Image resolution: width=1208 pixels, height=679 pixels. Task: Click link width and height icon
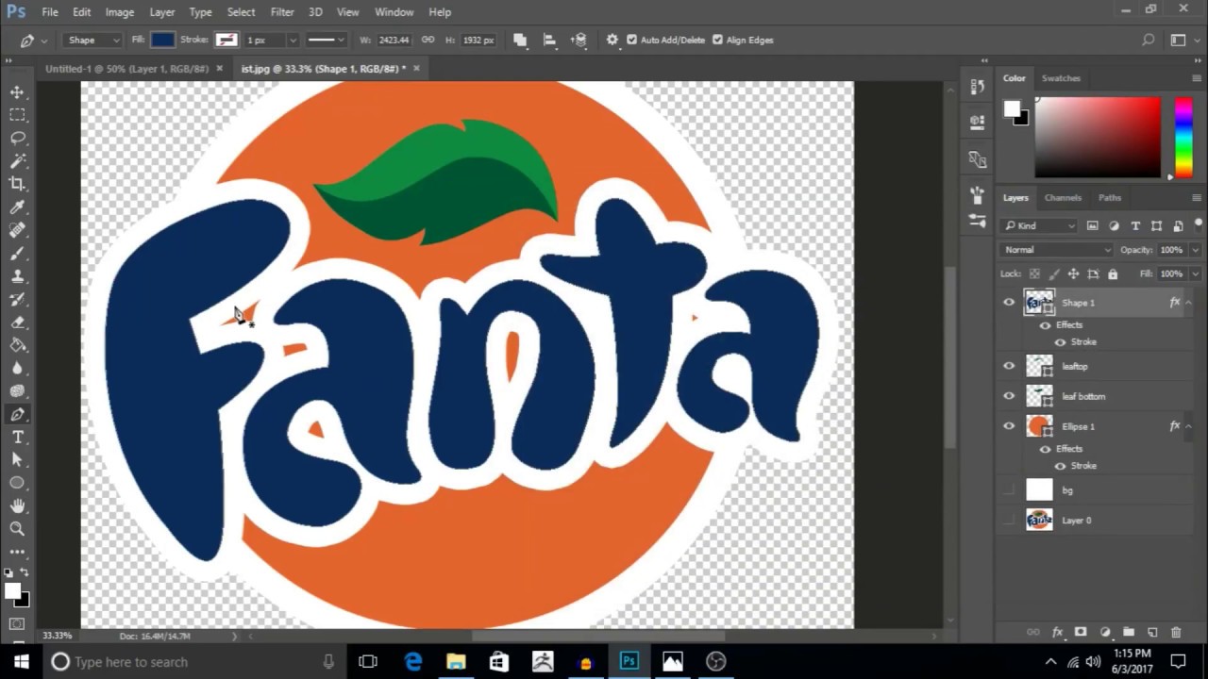pos(428,40)
